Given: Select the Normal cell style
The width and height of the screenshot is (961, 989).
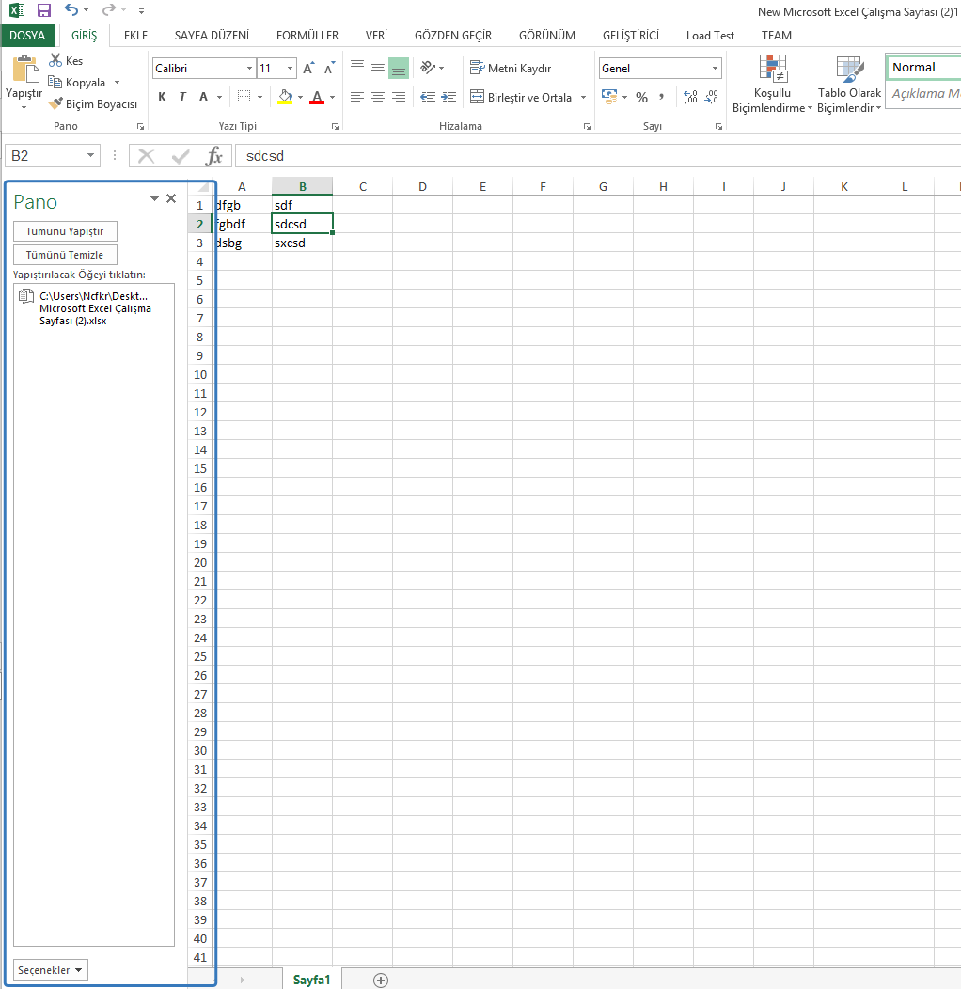Looking at the screenshot, I should coord(923,68).
